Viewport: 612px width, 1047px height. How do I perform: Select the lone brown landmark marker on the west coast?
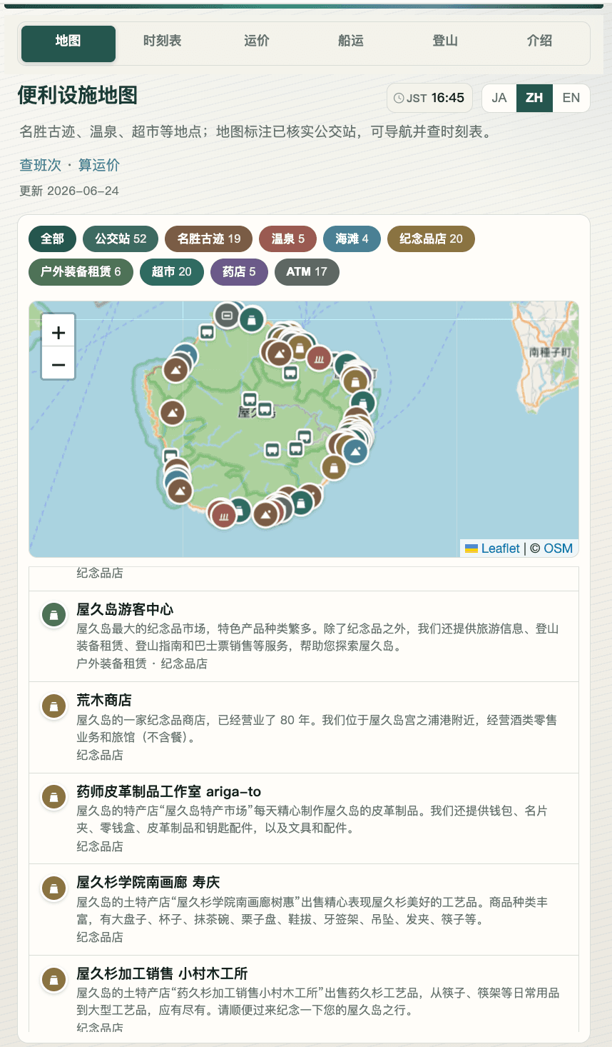coord(172,412)
